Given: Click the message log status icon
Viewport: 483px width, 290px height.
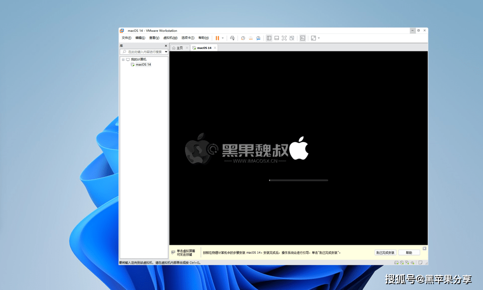Looking at the screenshot, I should click(x=420, y=263).
